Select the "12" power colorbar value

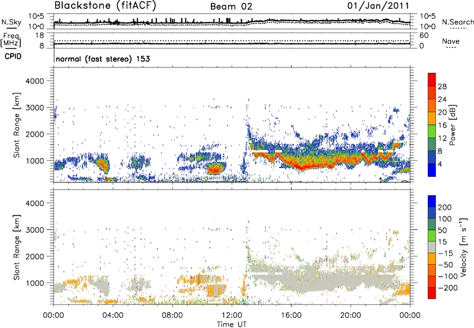[x=442, y=139]
